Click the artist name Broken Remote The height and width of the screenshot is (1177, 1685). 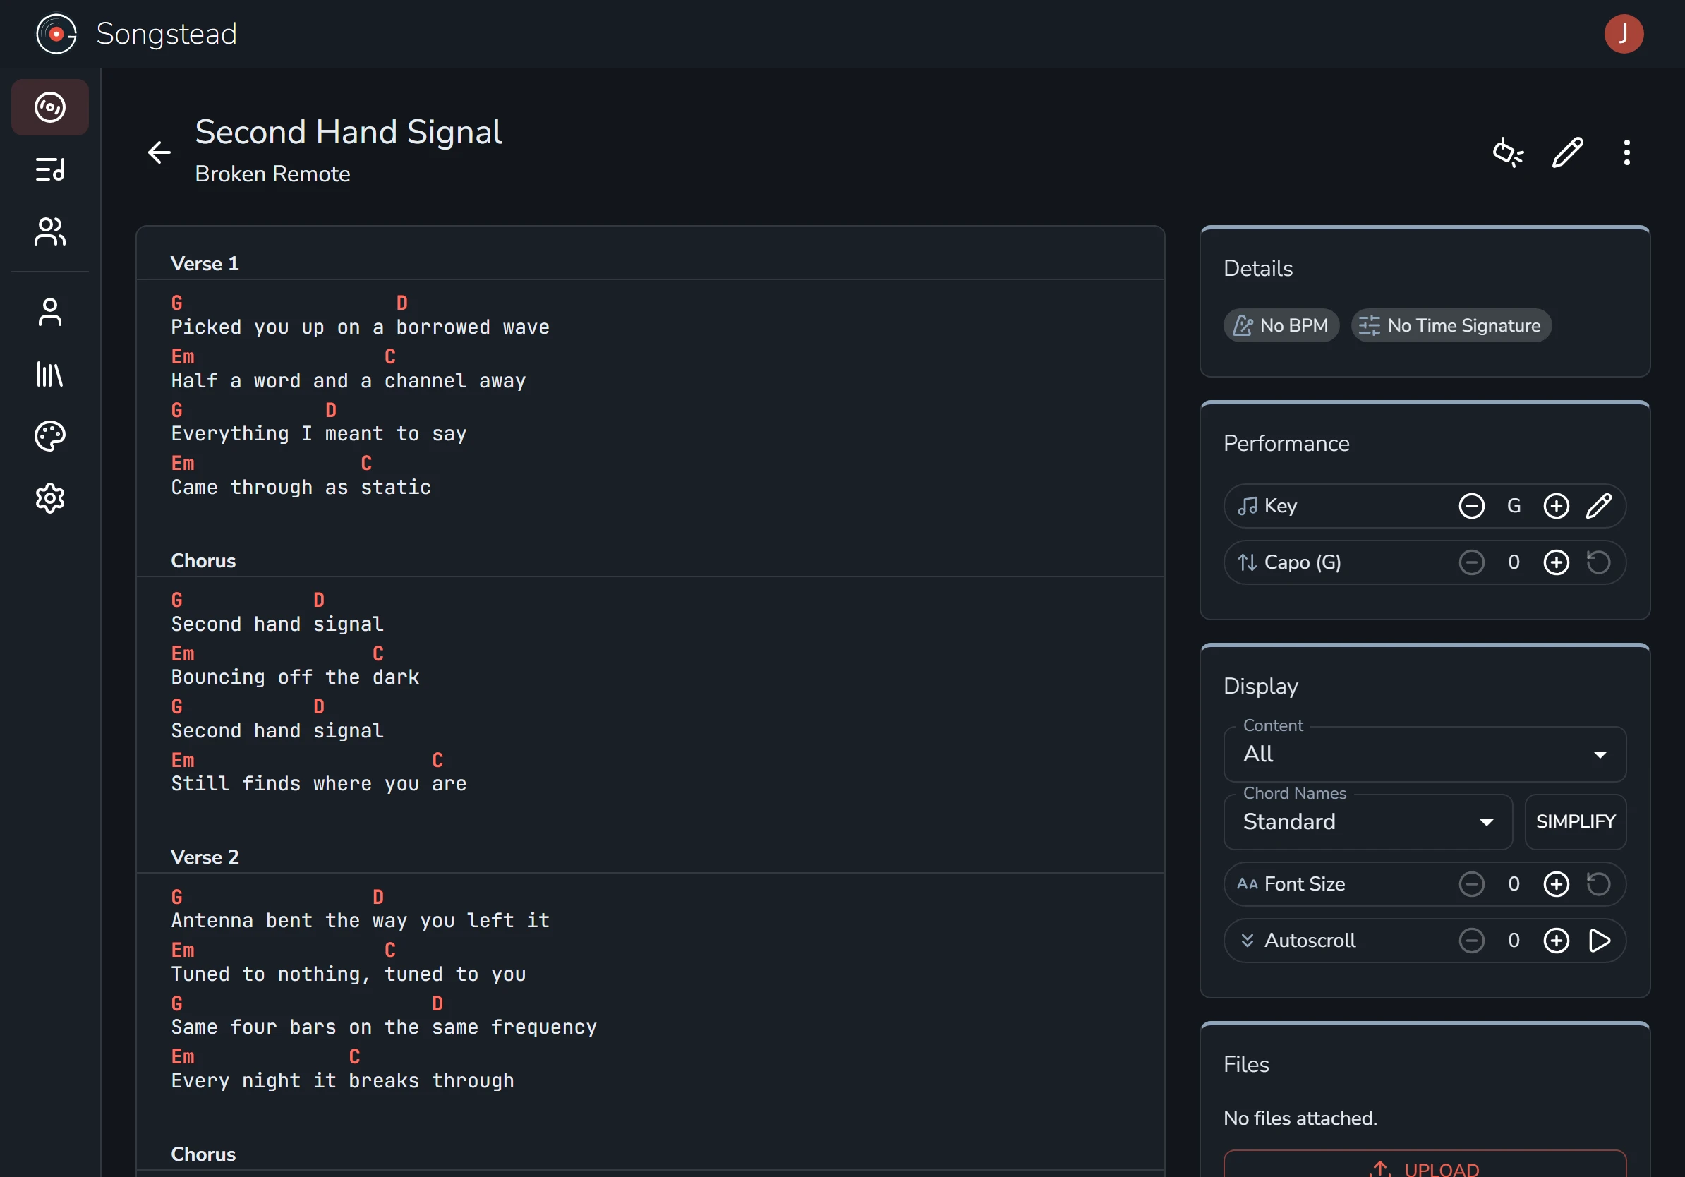(x=272, y=174)
